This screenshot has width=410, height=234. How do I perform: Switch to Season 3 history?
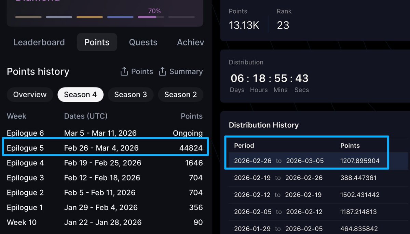tap(131, 95)
